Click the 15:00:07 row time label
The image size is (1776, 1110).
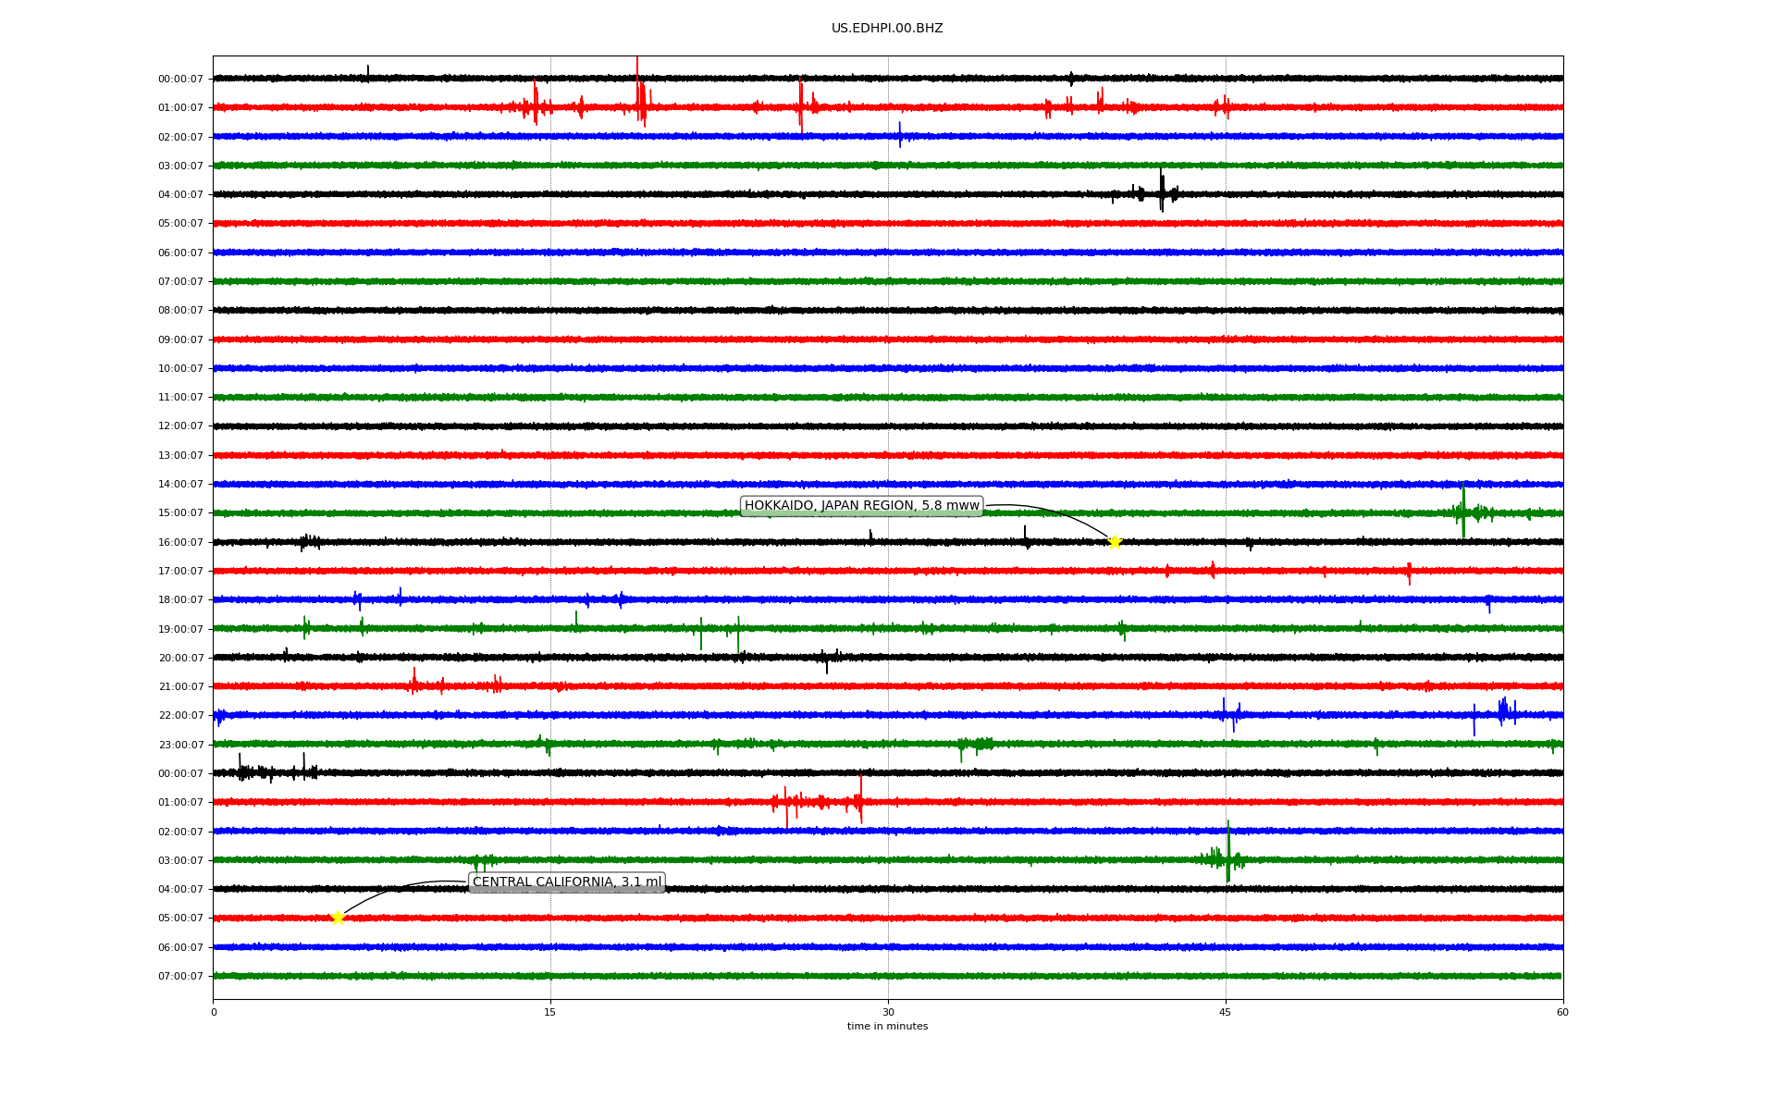point(180,513)
